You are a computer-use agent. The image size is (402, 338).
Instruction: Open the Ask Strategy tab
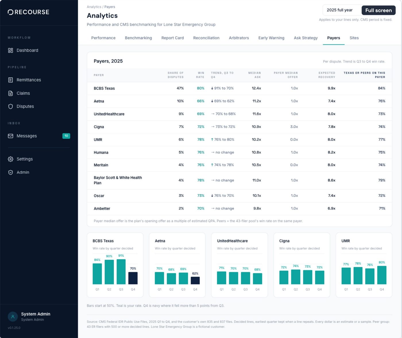tap(306, 38)
